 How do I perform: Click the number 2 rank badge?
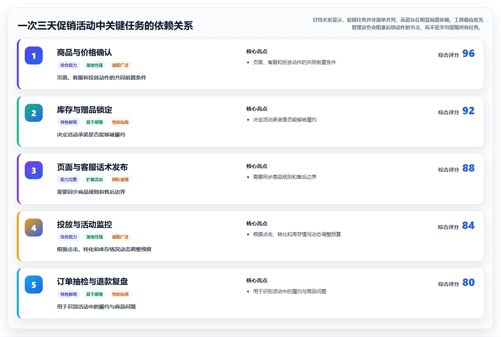(x=34, y=113)
